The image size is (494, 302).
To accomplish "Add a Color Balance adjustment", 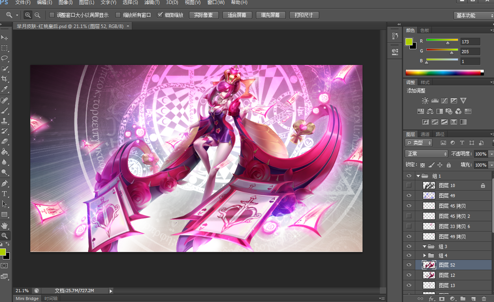I will (430, 111).
